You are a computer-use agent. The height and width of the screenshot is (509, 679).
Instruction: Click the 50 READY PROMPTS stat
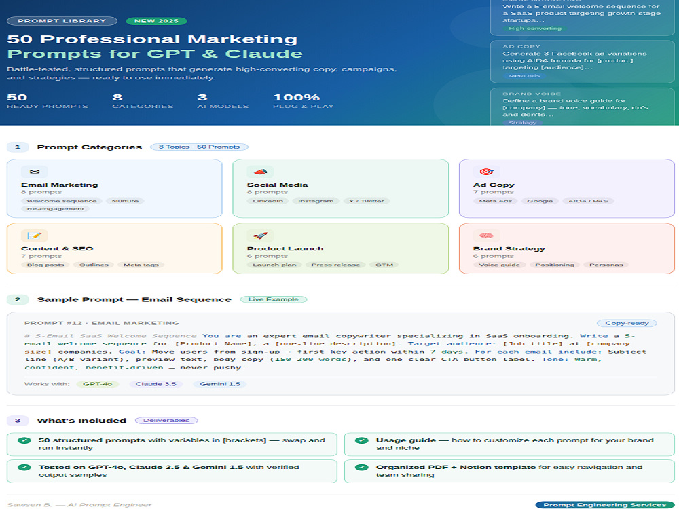tap(48, 101)
